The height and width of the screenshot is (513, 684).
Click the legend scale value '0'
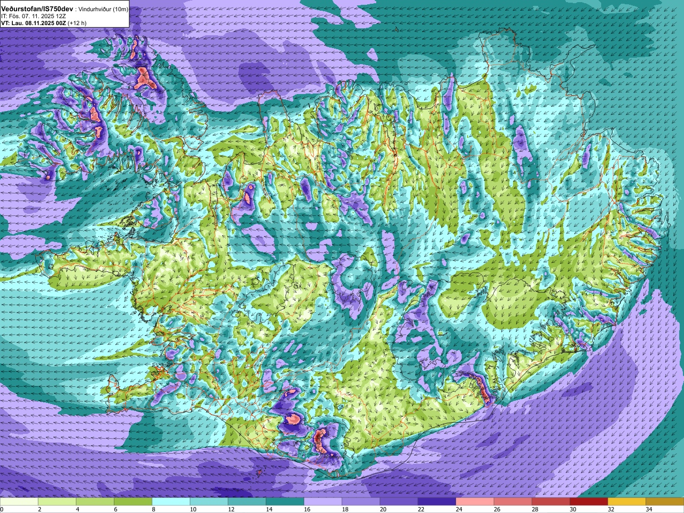[2, 510]
